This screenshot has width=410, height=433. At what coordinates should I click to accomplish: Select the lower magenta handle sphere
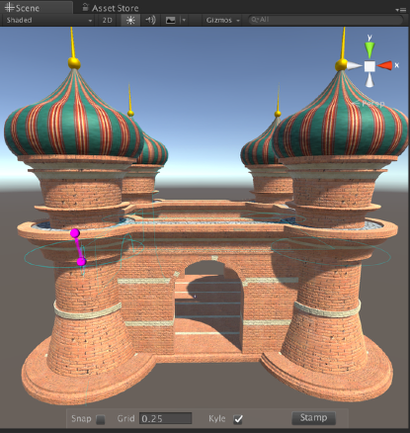81,262
